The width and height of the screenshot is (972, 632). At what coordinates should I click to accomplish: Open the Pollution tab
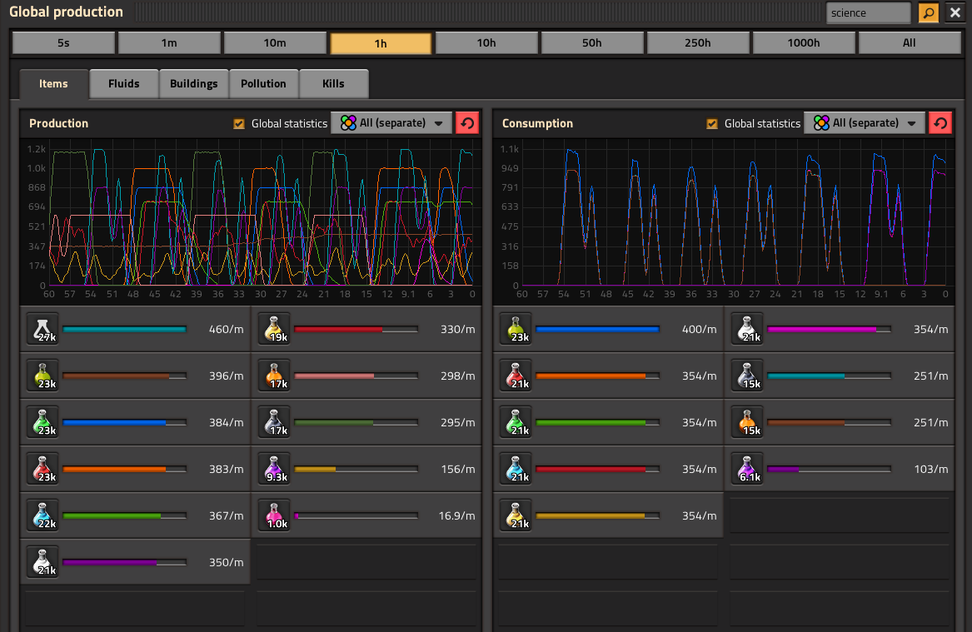point(263,83)
